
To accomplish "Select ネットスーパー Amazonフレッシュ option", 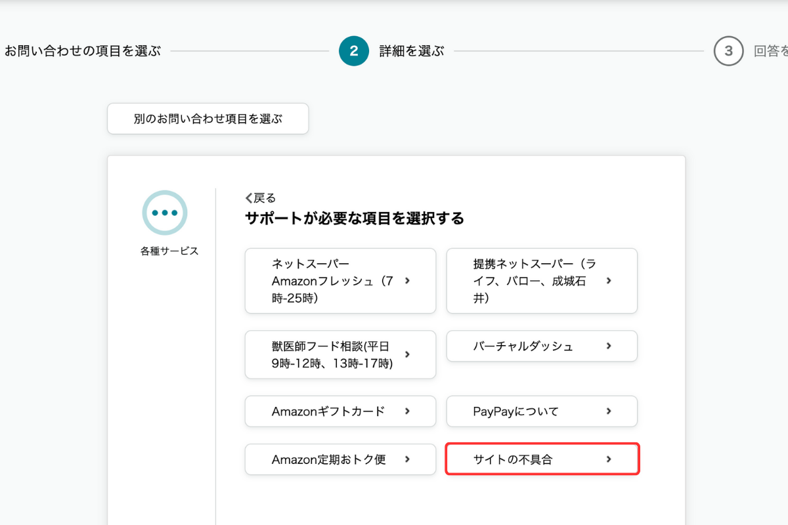I will [340, 281].
